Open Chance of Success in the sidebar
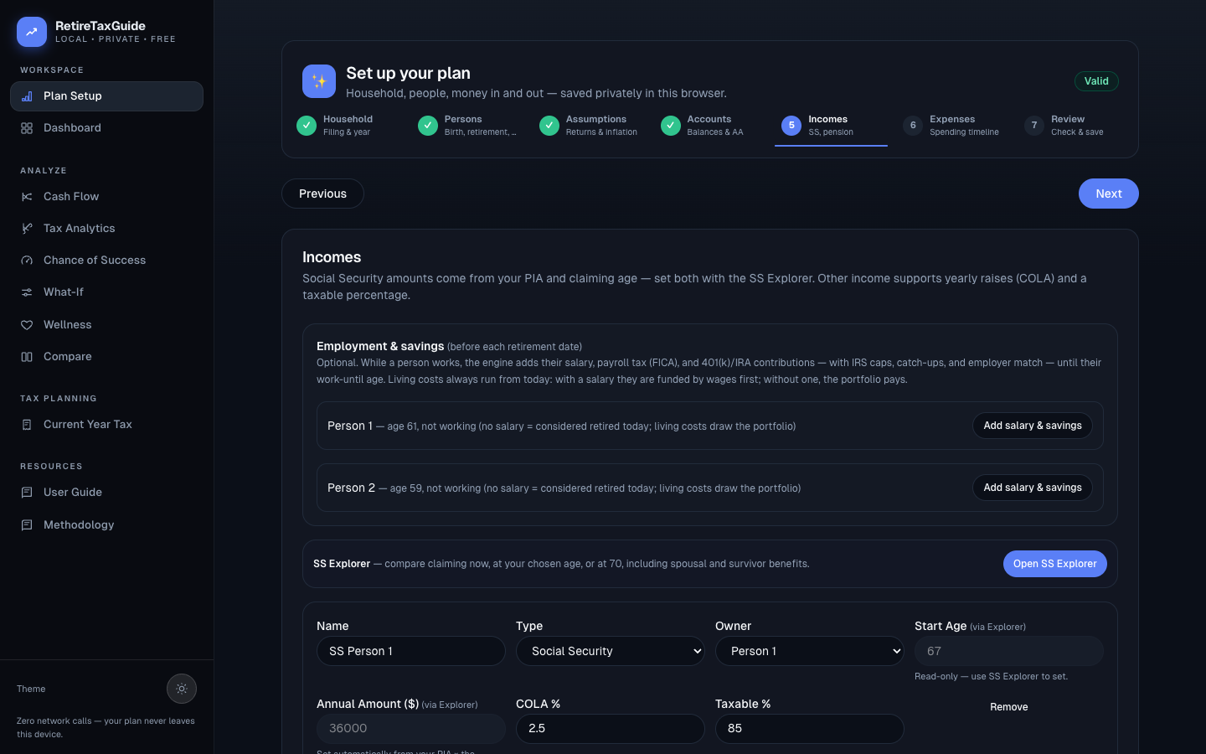This screenshot has height=754, width=1206. tap(106, 261)
